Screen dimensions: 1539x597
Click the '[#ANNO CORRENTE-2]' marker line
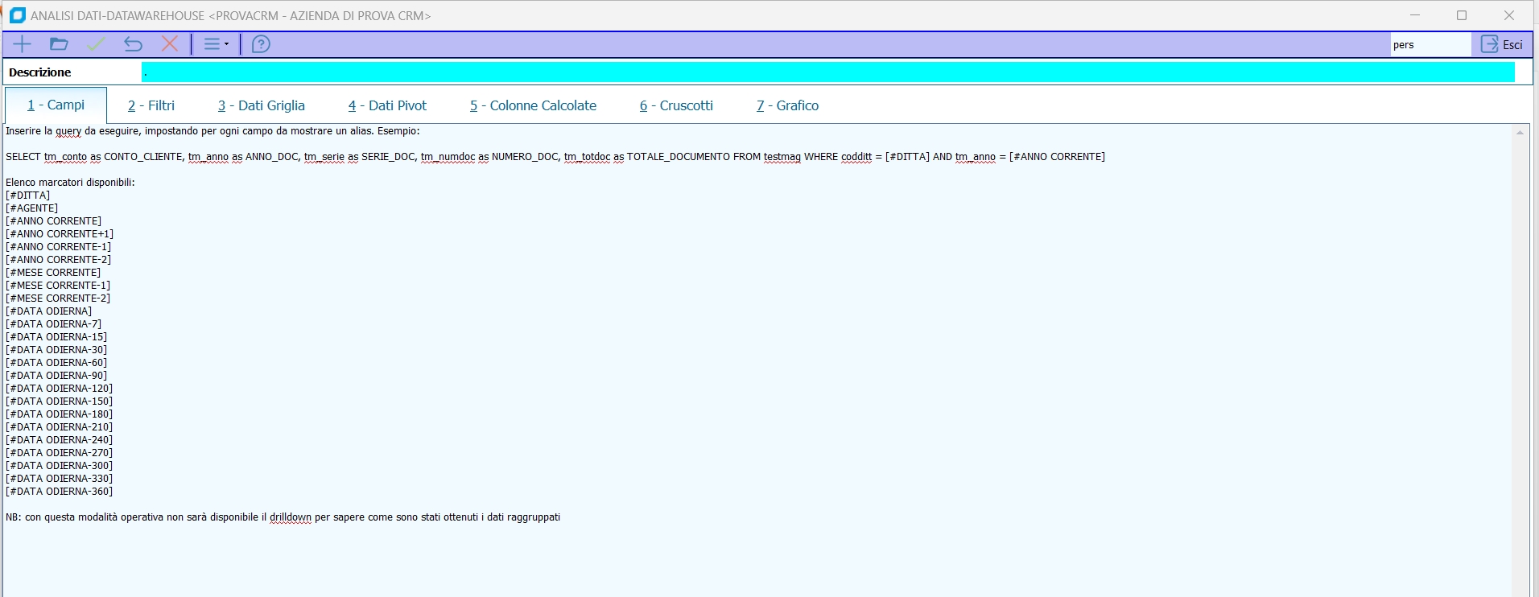pyautogui.click(x=59, y=260)
